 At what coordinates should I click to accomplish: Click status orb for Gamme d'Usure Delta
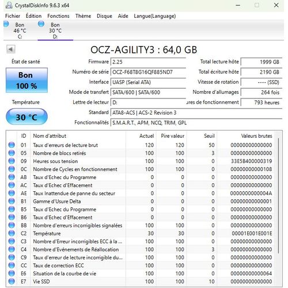[x=12, y=201]
